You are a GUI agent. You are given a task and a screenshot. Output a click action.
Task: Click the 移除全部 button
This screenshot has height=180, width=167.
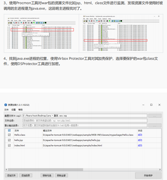pyautogui.click(x=61, y=175)
